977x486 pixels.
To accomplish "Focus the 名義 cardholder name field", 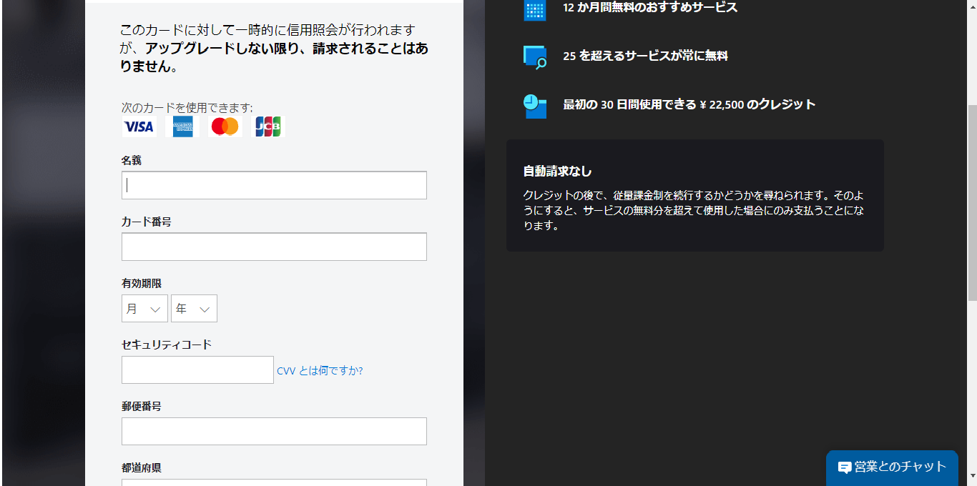I will point(274,185).
